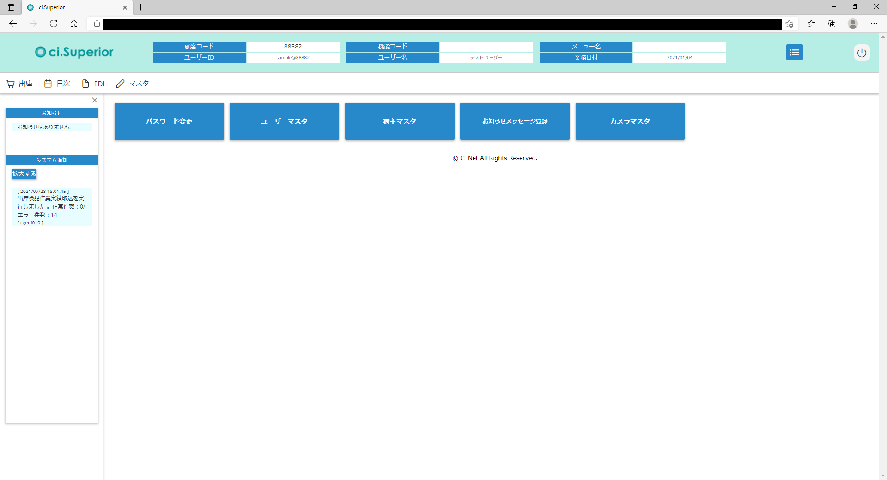The width and height of the screenshot is (887, 480).
Task: Open お知らせメッセージ登録
Action: [x=515, y=121]
